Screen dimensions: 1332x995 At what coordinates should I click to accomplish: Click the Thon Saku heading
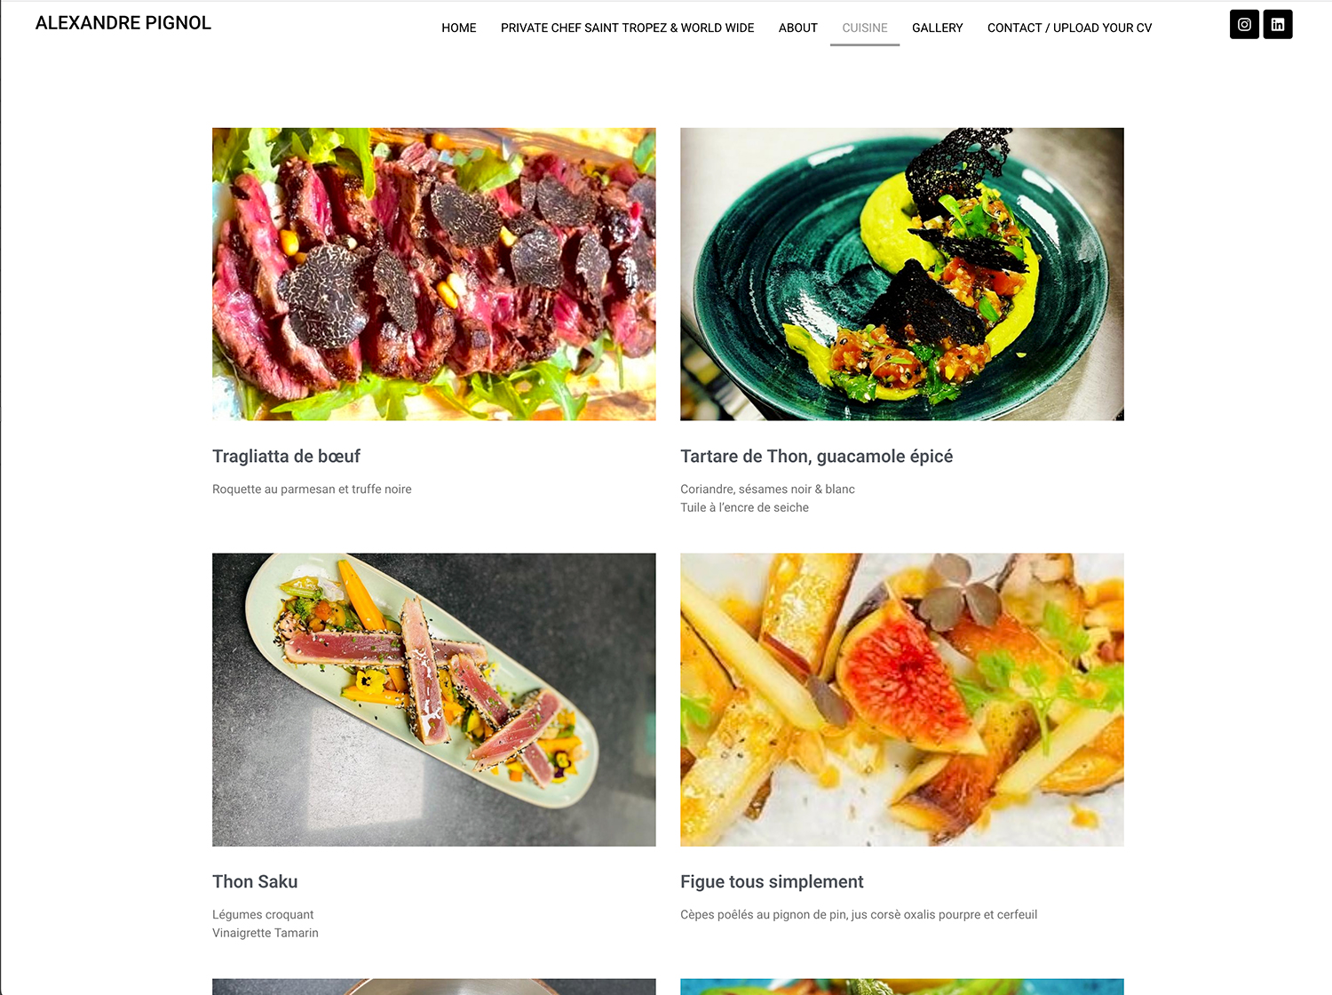coord(255,882)
